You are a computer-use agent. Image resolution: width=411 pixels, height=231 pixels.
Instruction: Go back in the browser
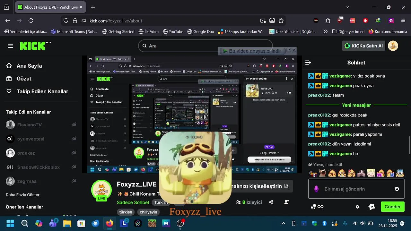(8, 21)
